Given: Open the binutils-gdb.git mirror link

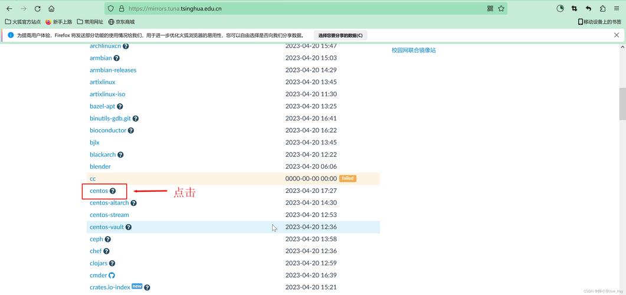Looking at the screenshot, I should [x=110, y=119].
